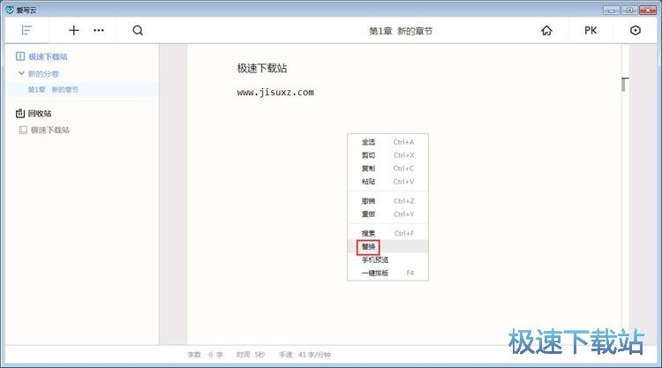This screenshot has height=368, width=662.
Task: Open settings via the hexagon icon
Action: tap(636, 30)
